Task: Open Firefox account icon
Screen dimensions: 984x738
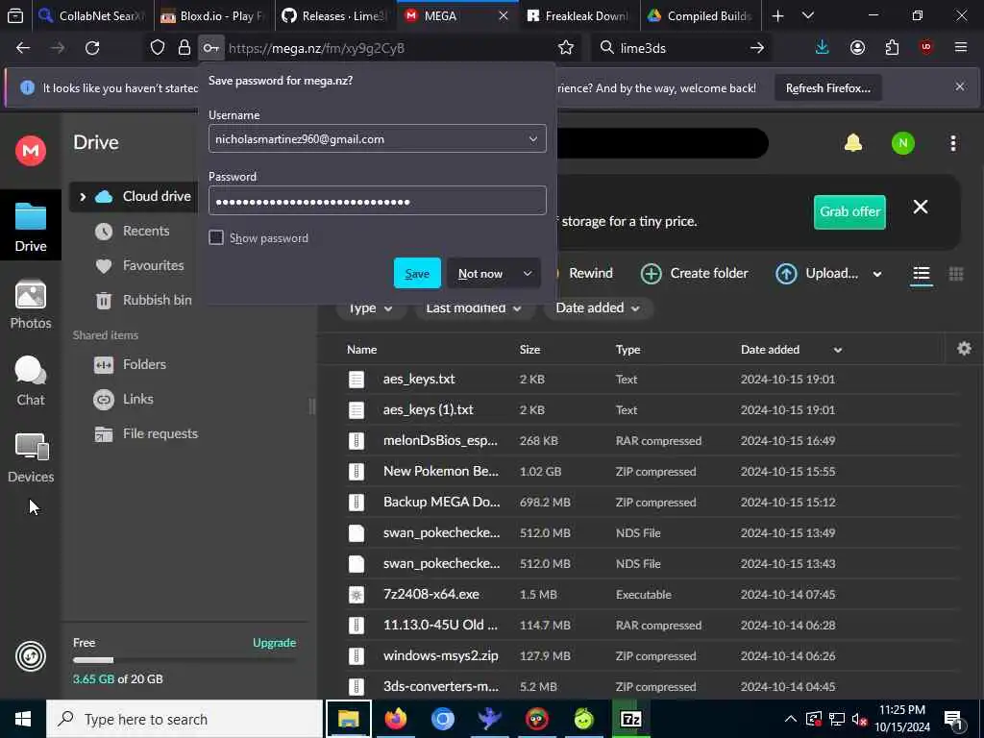Action: (x=857, y=48)
